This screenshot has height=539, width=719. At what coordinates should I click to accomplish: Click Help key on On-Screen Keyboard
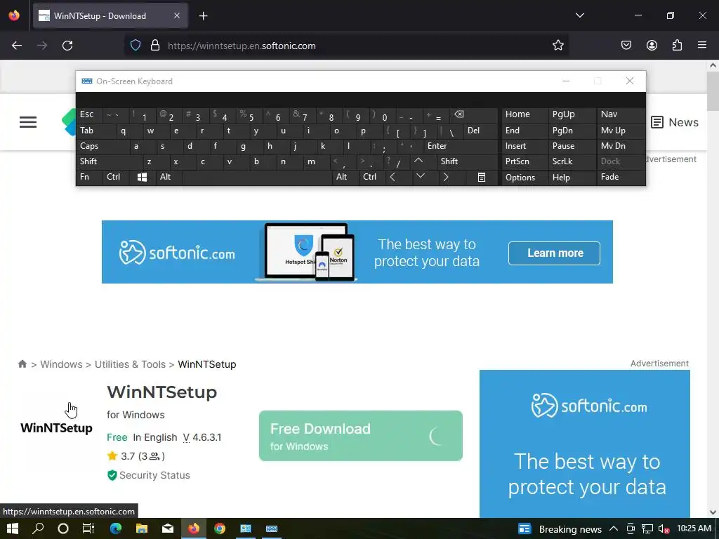click(x=572, y=178)
